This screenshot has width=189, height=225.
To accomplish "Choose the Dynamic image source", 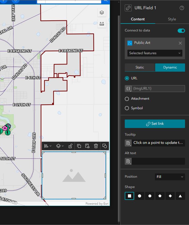I will point(170,67).
